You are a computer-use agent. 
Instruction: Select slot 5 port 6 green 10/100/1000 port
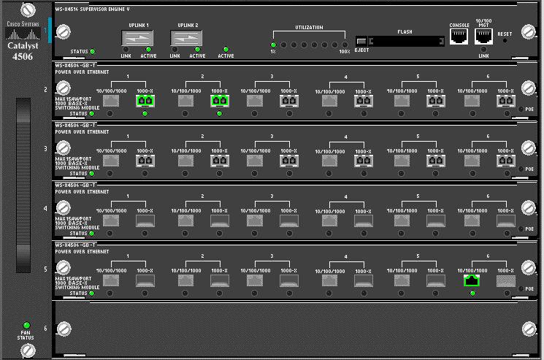(472, 280)
